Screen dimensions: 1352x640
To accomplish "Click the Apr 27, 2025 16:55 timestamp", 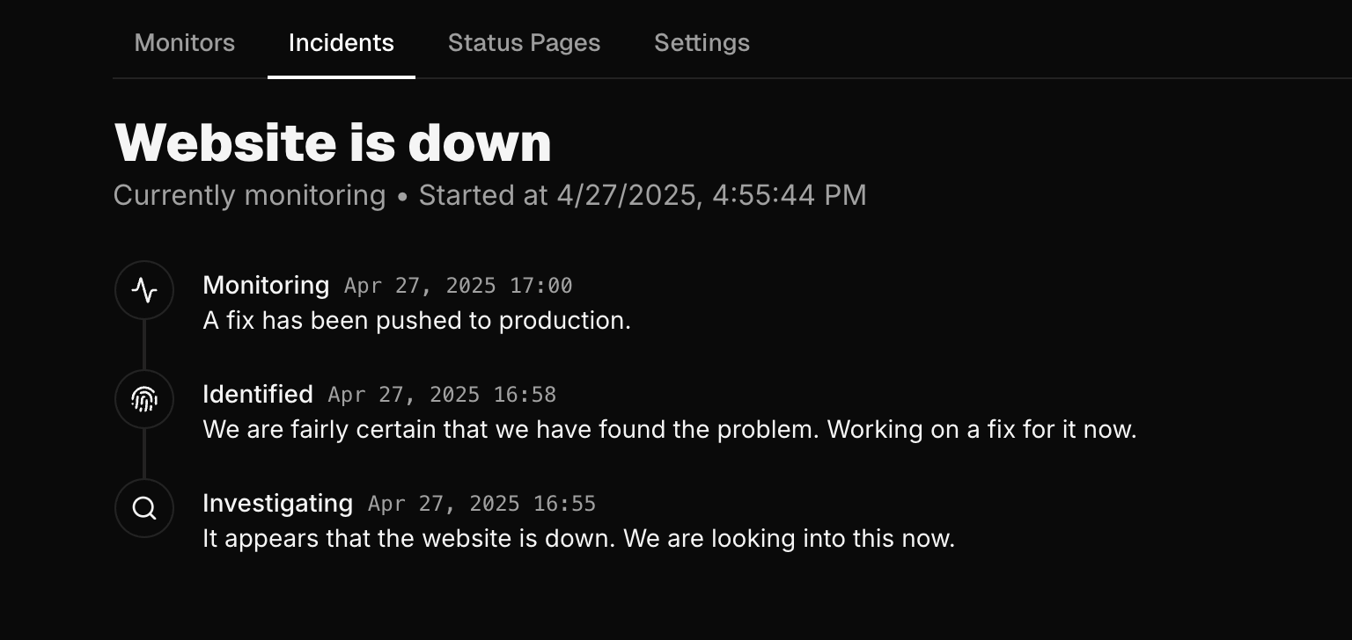I will tap(482, 504).
